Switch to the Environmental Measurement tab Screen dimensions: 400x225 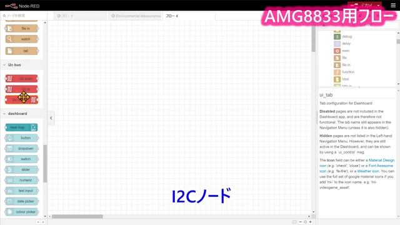[136, 16]
